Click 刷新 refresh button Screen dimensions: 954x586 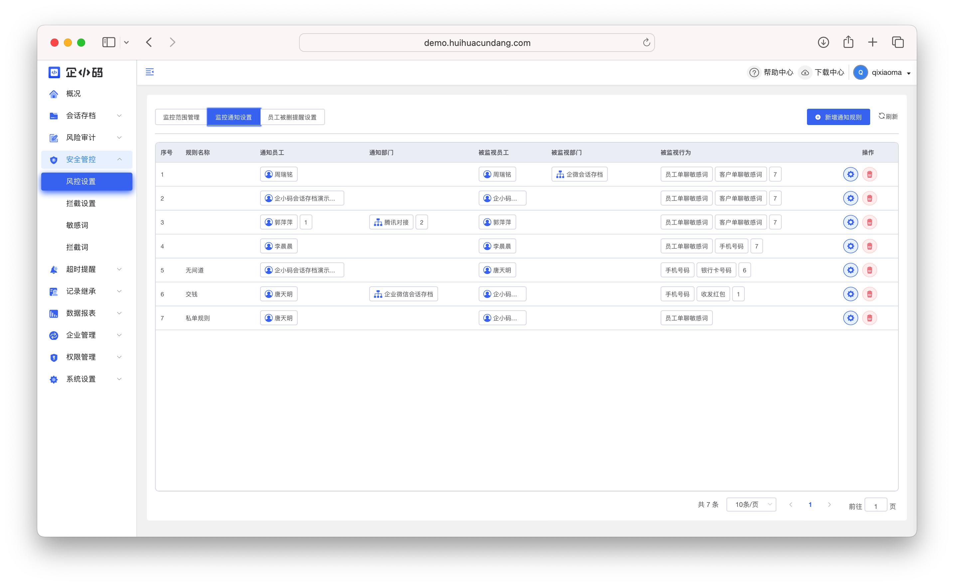click(888, 116)
